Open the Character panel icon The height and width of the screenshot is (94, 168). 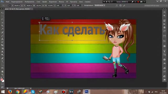(164, 12)
